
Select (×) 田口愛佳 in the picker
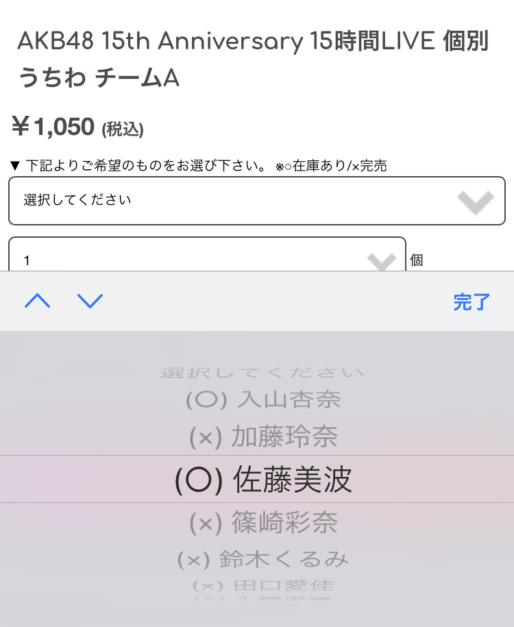pos(263,586)
